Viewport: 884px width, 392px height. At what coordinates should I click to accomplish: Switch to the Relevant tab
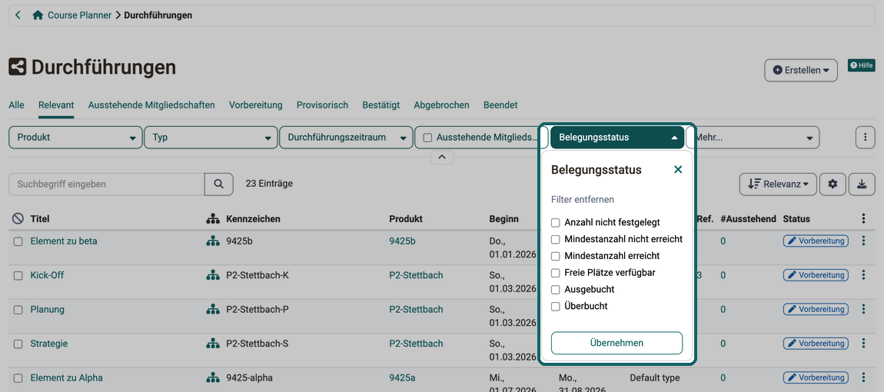[56, 105]
